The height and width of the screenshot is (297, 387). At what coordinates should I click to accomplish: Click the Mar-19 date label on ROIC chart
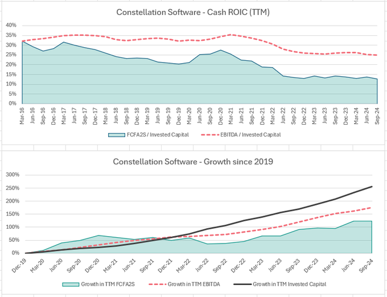tap(147, 116)
